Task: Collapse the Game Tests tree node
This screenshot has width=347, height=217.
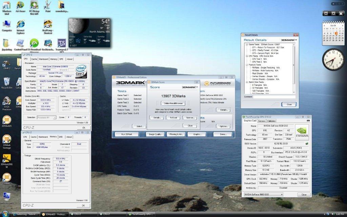Action: pyautogui.click(x=247, y=44)
